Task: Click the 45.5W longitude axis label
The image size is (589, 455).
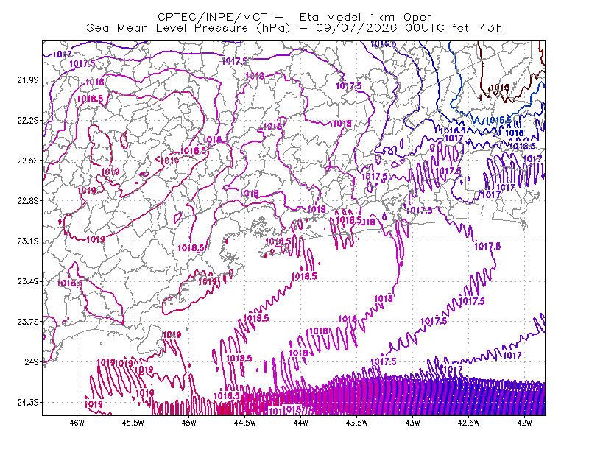Action: [133, 423]
